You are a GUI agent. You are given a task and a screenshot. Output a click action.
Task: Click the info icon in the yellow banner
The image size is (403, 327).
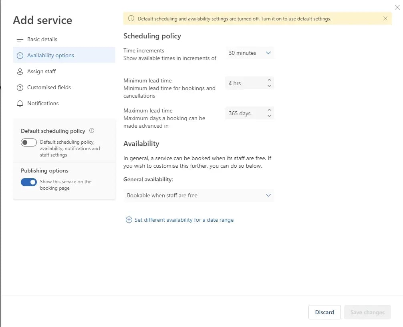tap(131, 18)
